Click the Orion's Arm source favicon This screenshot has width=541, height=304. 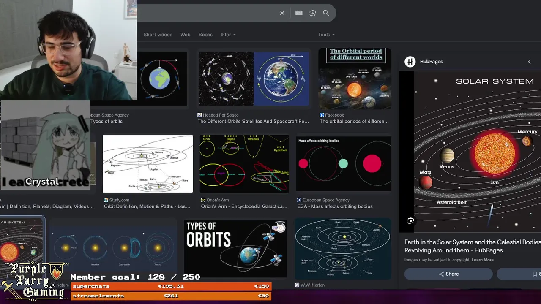tap(203, 200)
